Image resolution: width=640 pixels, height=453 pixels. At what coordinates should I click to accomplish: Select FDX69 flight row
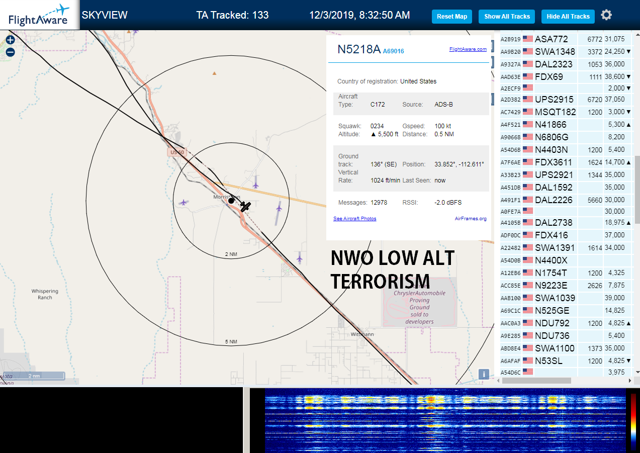(x=566, y=76)
